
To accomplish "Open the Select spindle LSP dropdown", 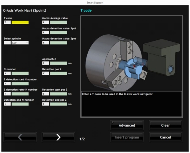I will coord(20,42).
